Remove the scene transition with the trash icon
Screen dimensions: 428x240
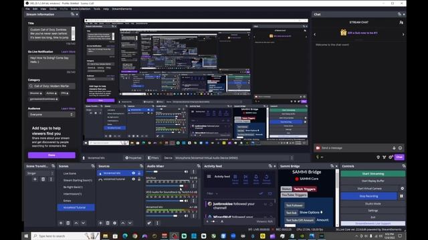point(43,179)
